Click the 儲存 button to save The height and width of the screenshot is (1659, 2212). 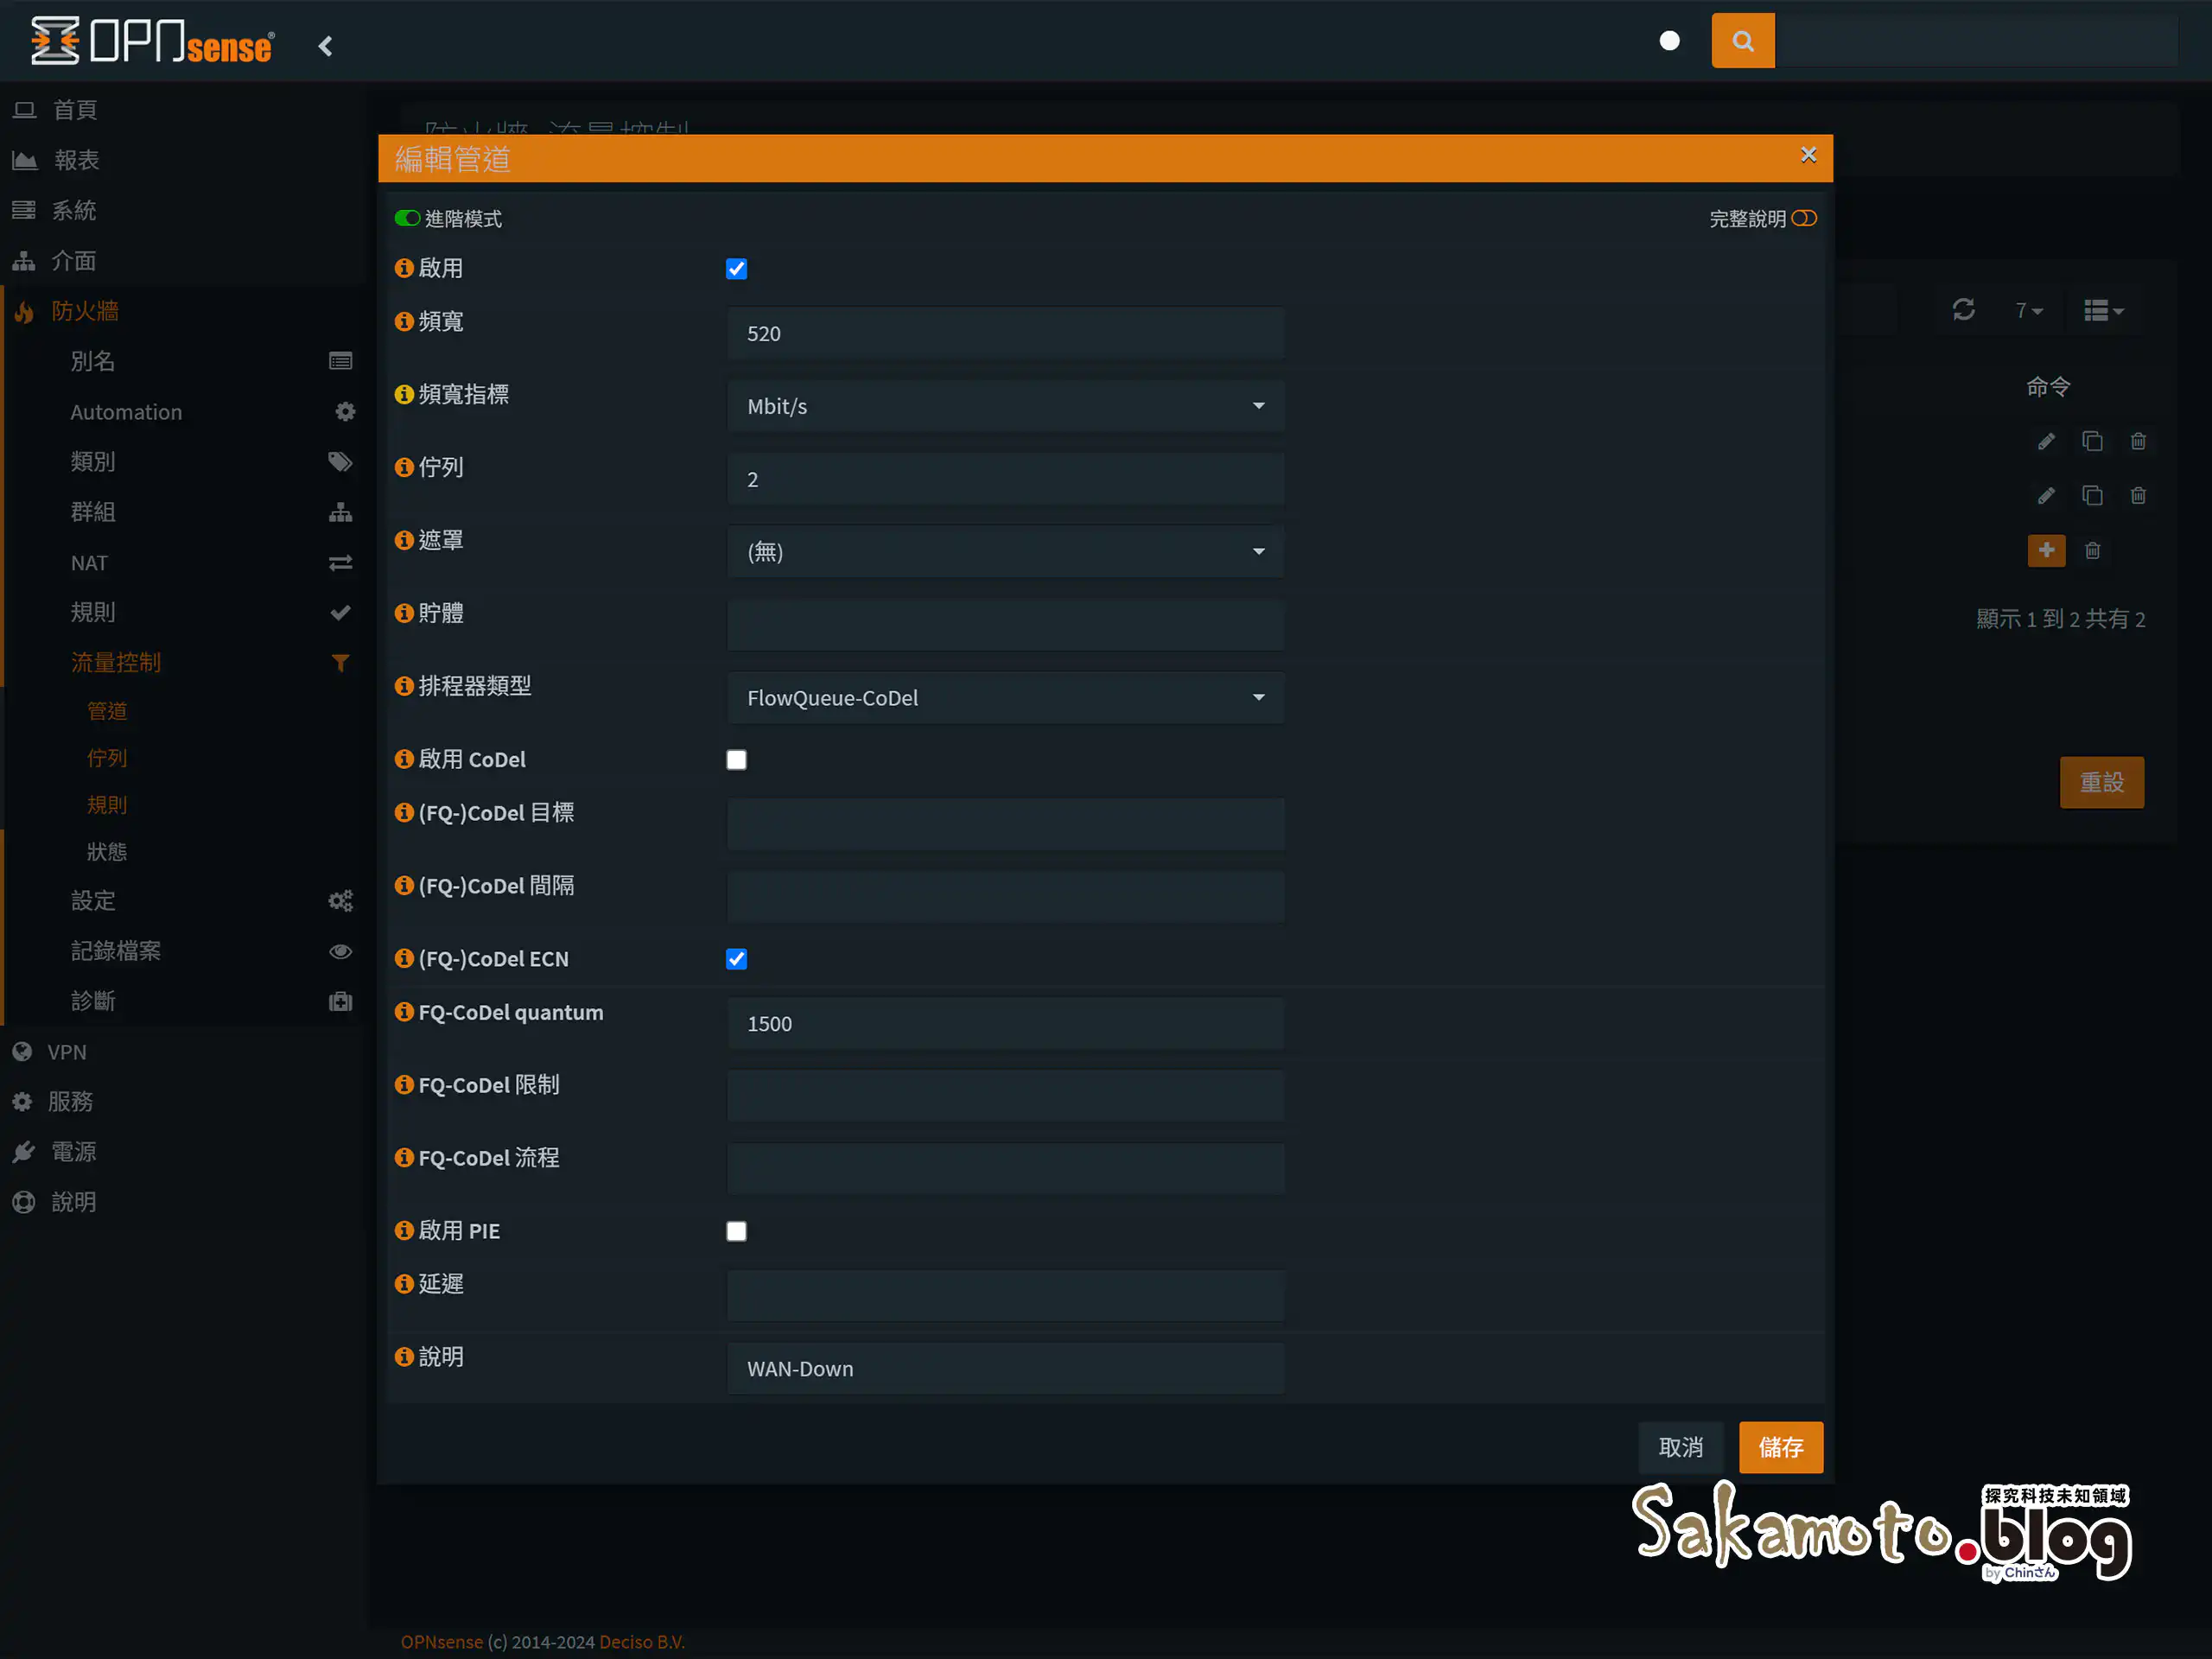pyautogui.click(x=1781, y=1447)
